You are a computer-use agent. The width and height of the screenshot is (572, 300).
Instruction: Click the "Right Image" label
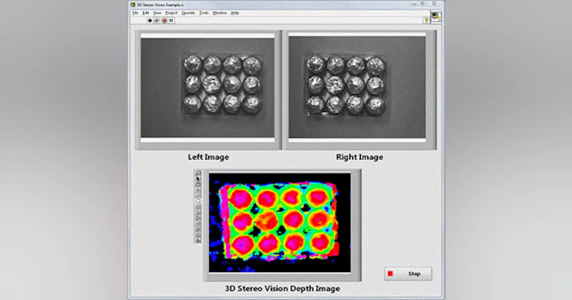click(x=359, y=157)
